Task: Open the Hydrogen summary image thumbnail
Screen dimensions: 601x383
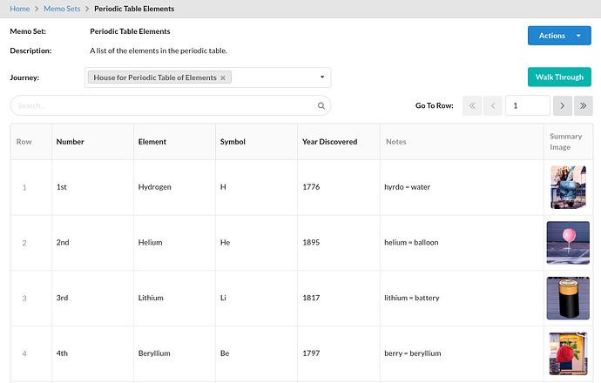Action: [x=568, y=187]
